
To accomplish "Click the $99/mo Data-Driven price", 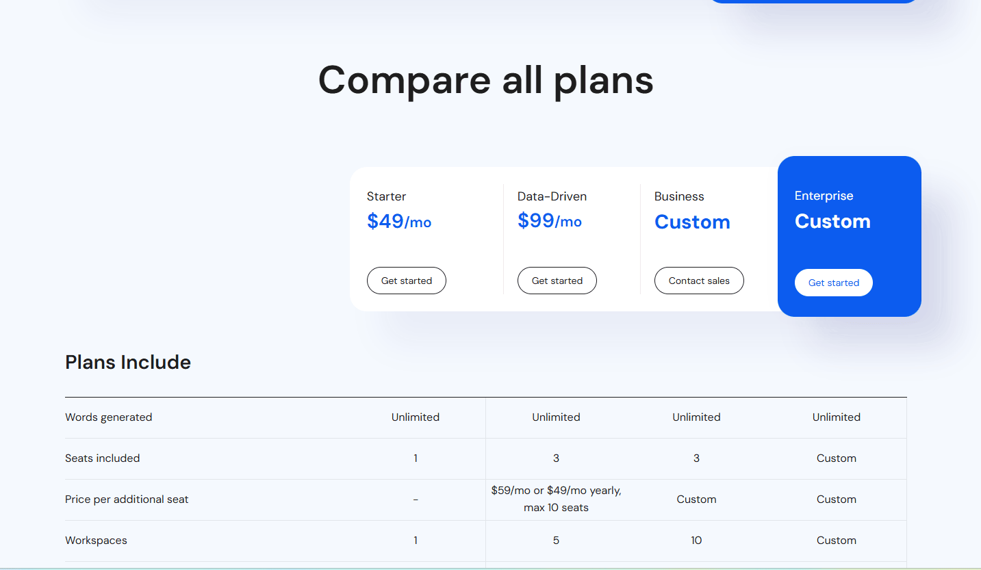I will click(x=549, y=221).
